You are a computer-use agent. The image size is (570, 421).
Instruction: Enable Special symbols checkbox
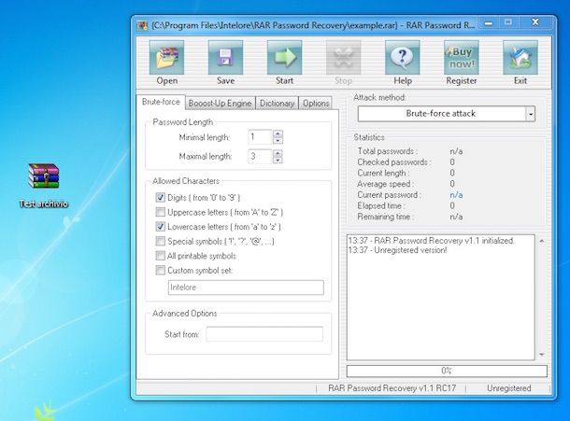tap(160, 241)
